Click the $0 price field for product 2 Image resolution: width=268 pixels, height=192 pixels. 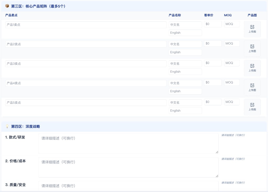(x=213, y=44)
